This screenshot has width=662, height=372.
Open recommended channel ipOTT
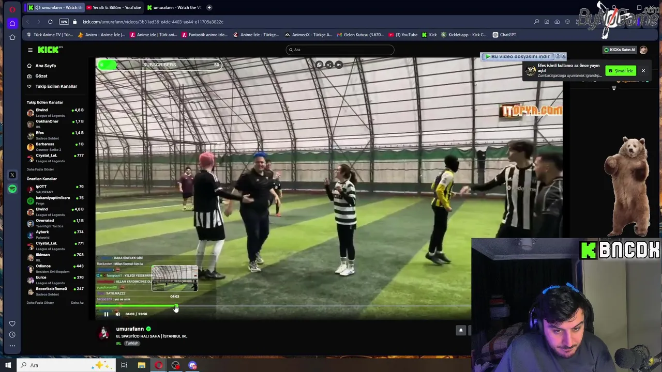(x=55, y=189)
